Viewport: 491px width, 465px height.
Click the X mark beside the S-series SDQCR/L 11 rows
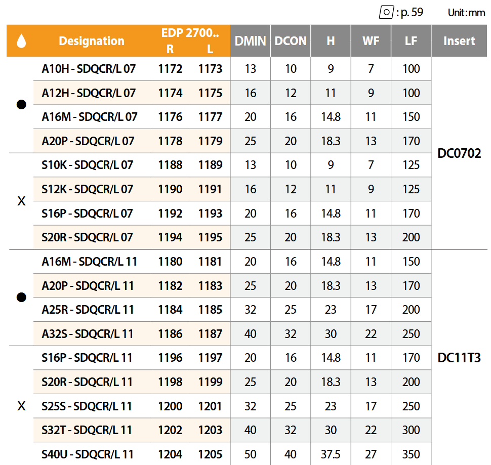pos(21,406)
